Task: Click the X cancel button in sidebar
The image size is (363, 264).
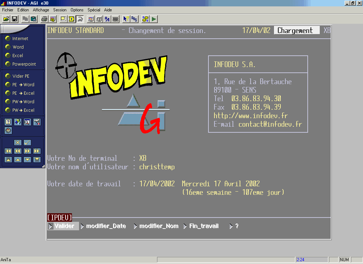Action: click(x=18, y=143)
